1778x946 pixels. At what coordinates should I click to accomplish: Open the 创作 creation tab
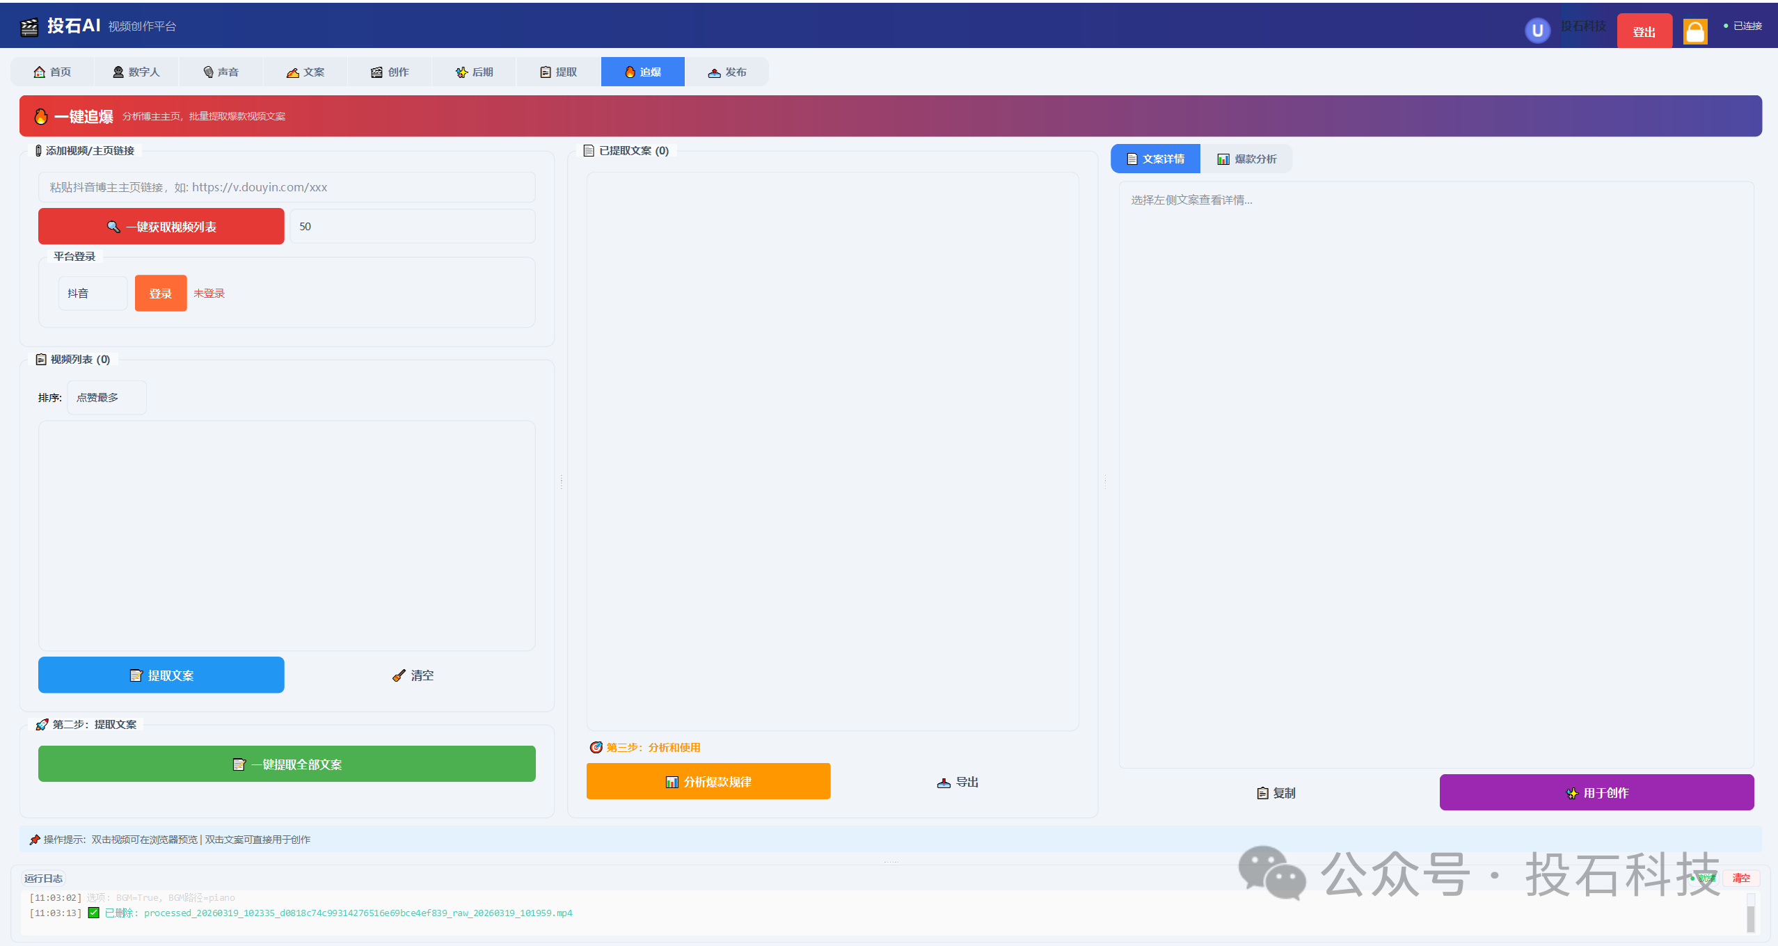(390, 72)
